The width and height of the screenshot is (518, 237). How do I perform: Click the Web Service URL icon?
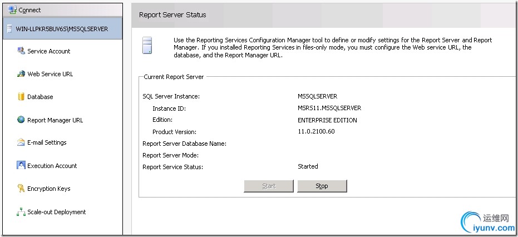click(x=21, y=73)
